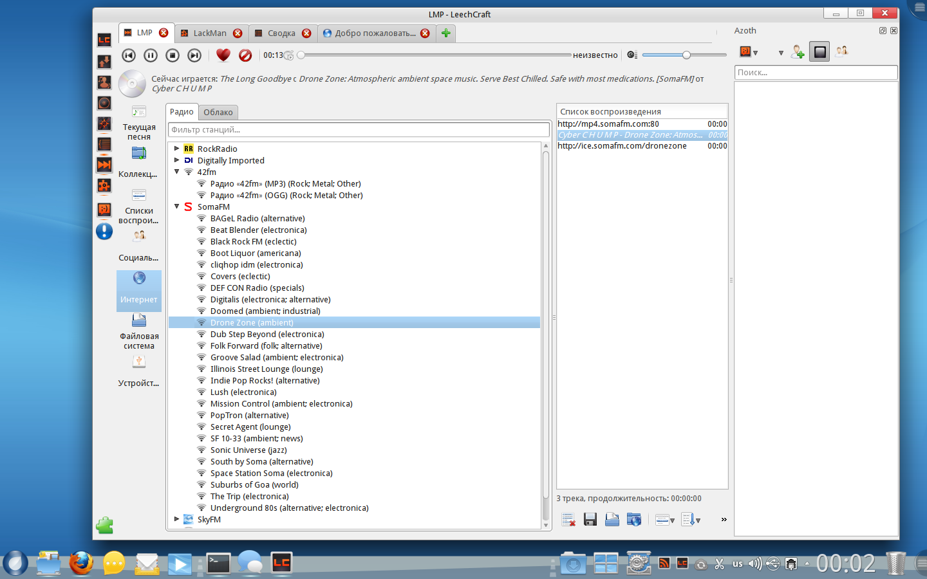Open the trash on the taskbar
Screen dimensions: 927x579
click(x=895, y=563)
